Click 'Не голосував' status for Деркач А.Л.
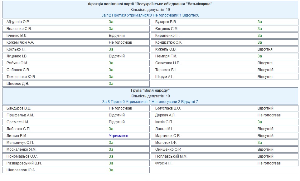 [x=269, y=115]
